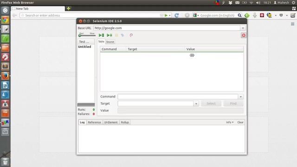Adjust the Fast-Slow speed slider
Screen dimensions: 297x167
[87, 35]
